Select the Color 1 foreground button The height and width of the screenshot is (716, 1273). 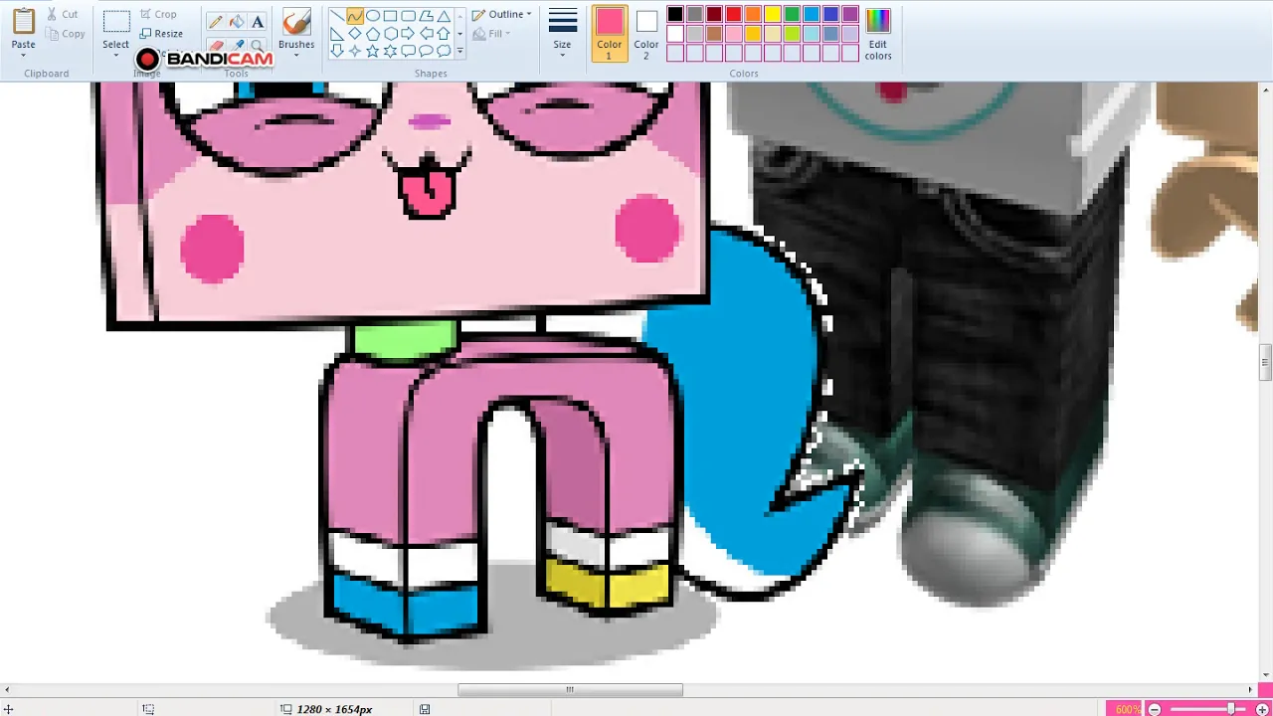pos(610,33)
